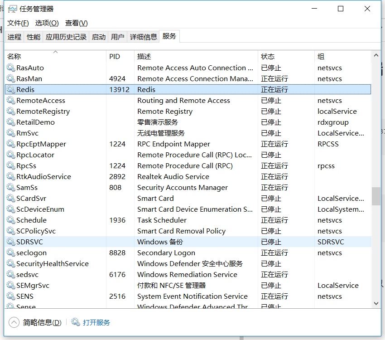This screenshot has width=385, height=340.
Task: Click the gear icon beside SamSs
Action: [11, 187]
